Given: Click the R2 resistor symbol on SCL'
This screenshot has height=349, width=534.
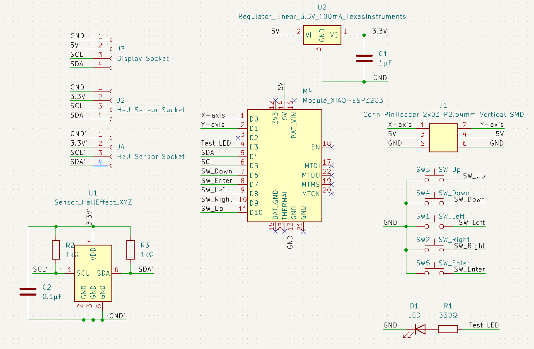Looking at the screenshot, I should point(56,250).
